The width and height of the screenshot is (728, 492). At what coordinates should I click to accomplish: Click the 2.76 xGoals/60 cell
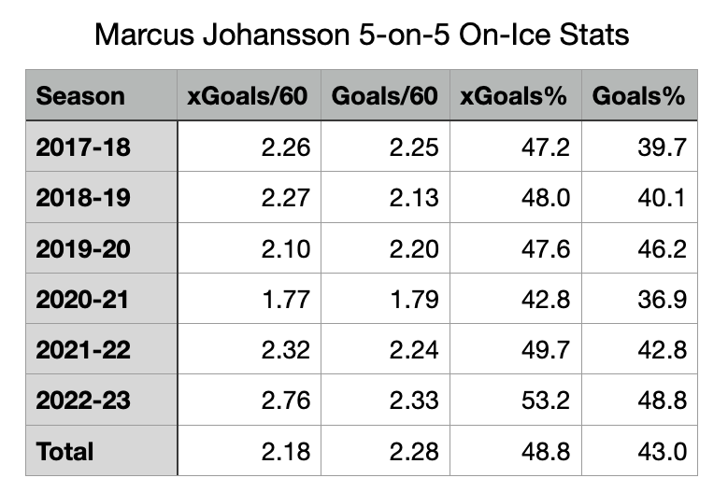[x=284, y=401]
